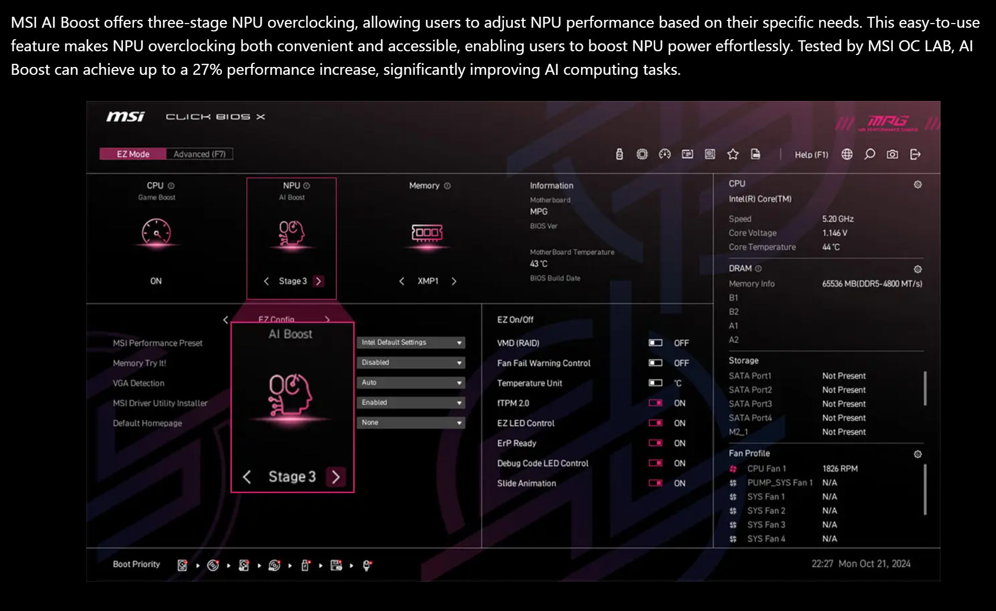Click the Fan Profile list scrollbar
This screenshot has width=996, height=611.
925,490
